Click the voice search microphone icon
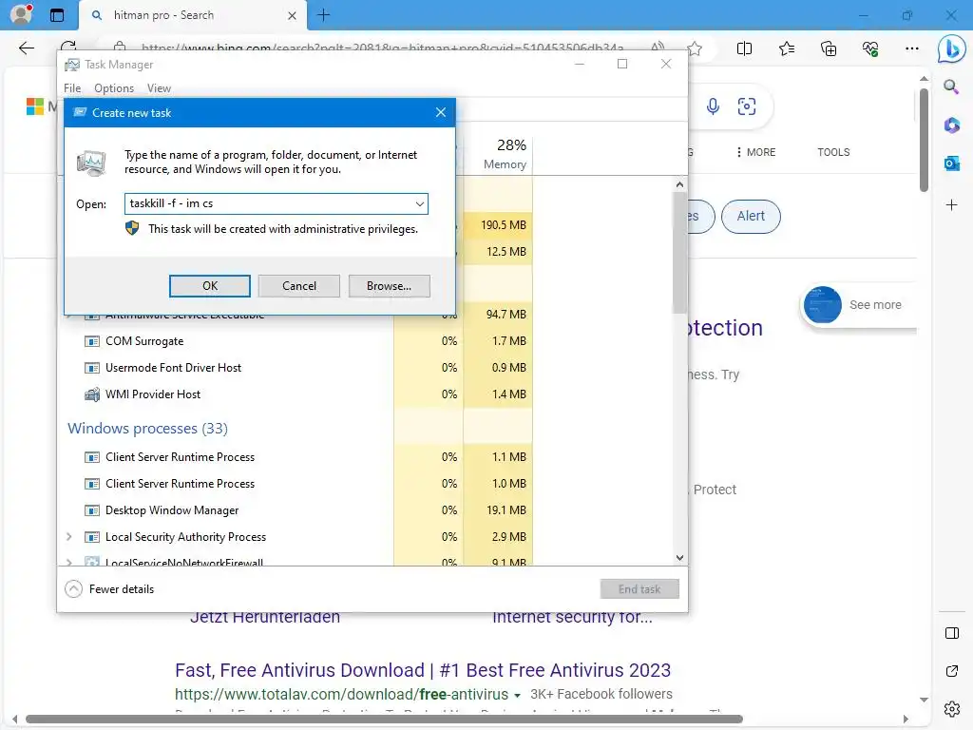 (x=713, y=106)
